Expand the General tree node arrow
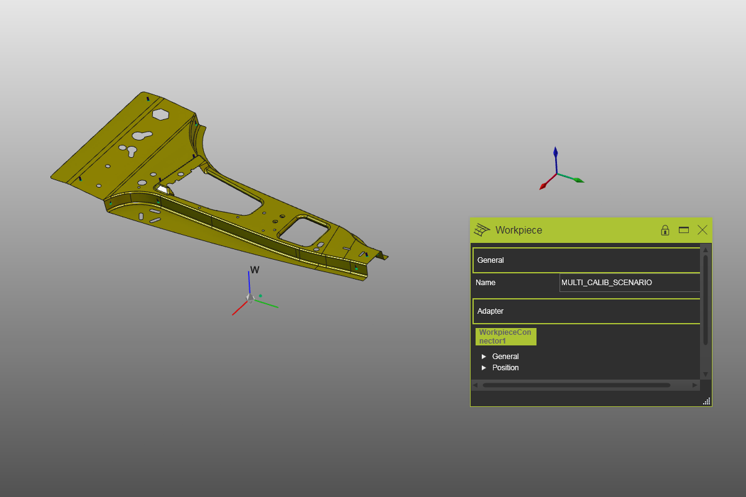Screen dimensions: 746x497 [x=484, y=357]
